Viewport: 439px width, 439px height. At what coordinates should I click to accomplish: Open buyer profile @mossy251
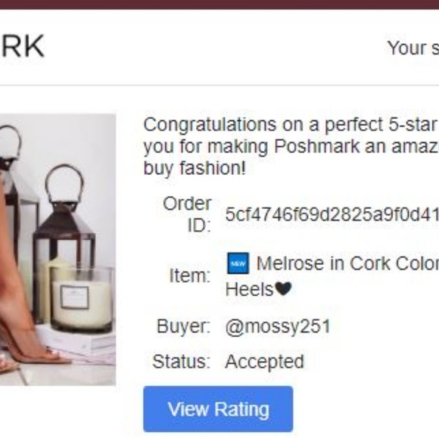coord(278,326)
